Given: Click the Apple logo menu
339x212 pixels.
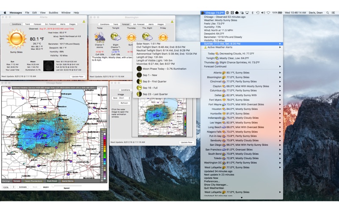Looking at the screenshot, I should coord(5,13).
